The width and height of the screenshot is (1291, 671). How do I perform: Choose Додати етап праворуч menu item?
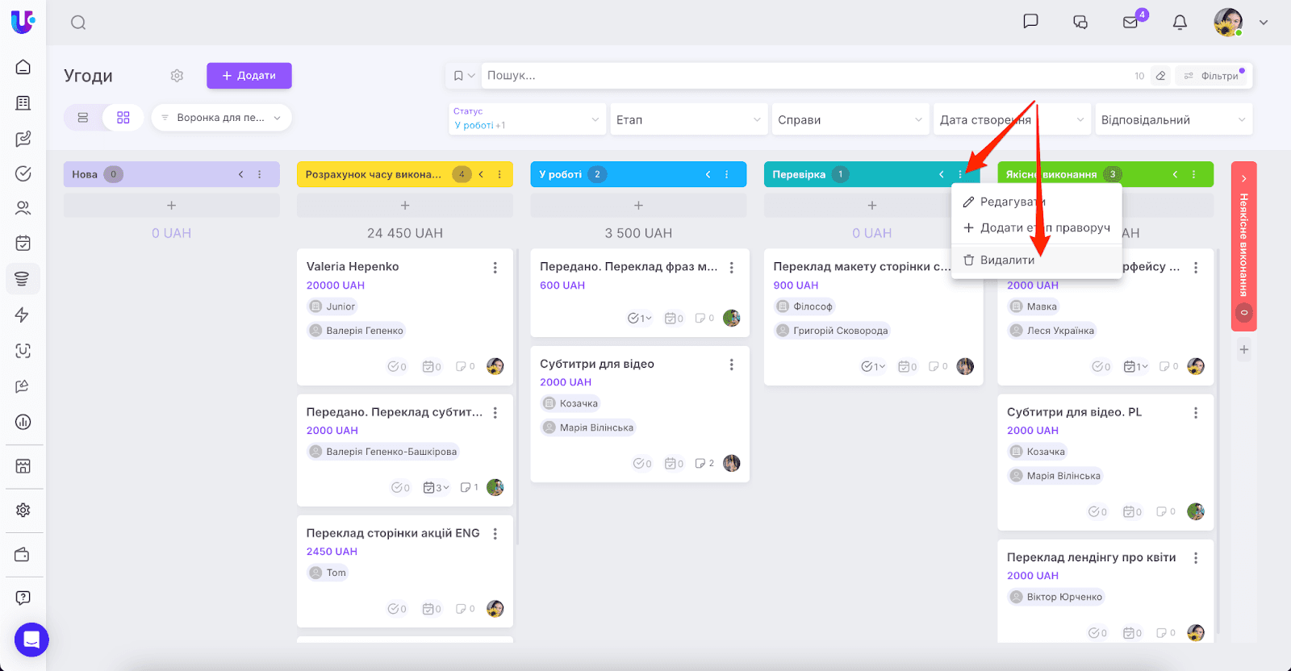point(1037,228)
